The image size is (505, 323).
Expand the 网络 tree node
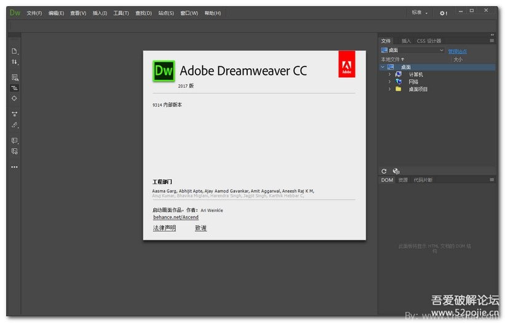pyautogui.click(x=389, y=82)
